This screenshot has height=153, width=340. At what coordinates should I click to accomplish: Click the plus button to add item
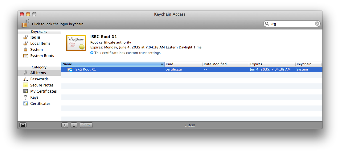pos(65,125)
